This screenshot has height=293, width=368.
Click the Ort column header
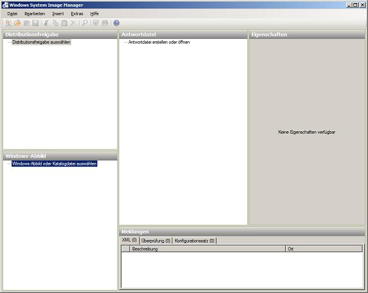[324, 249]
